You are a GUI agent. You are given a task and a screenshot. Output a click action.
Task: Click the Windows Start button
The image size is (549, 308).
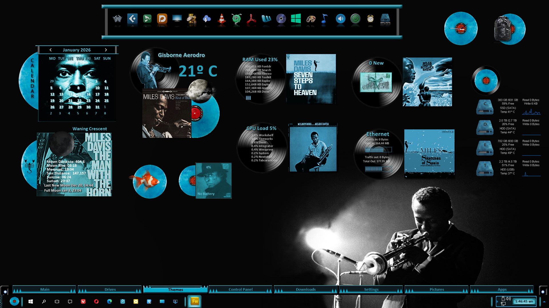tap(31, 301)
